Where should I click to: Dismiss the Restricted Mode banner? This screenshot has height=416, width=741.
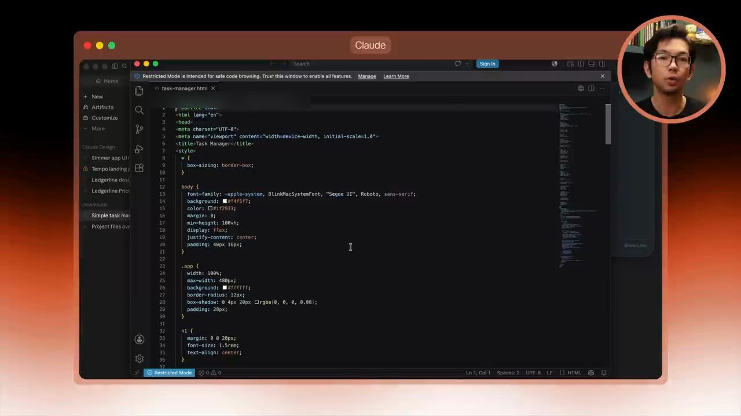[602, 76]
